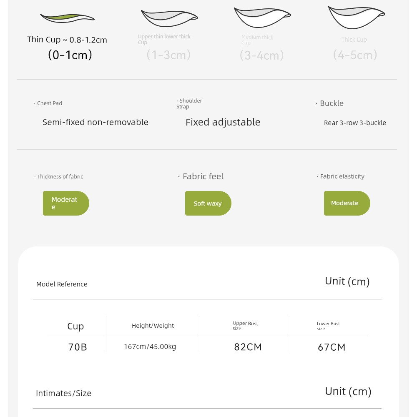Click the 70B cup table cell
Screen dimensions: 417x417
(78, 347)
